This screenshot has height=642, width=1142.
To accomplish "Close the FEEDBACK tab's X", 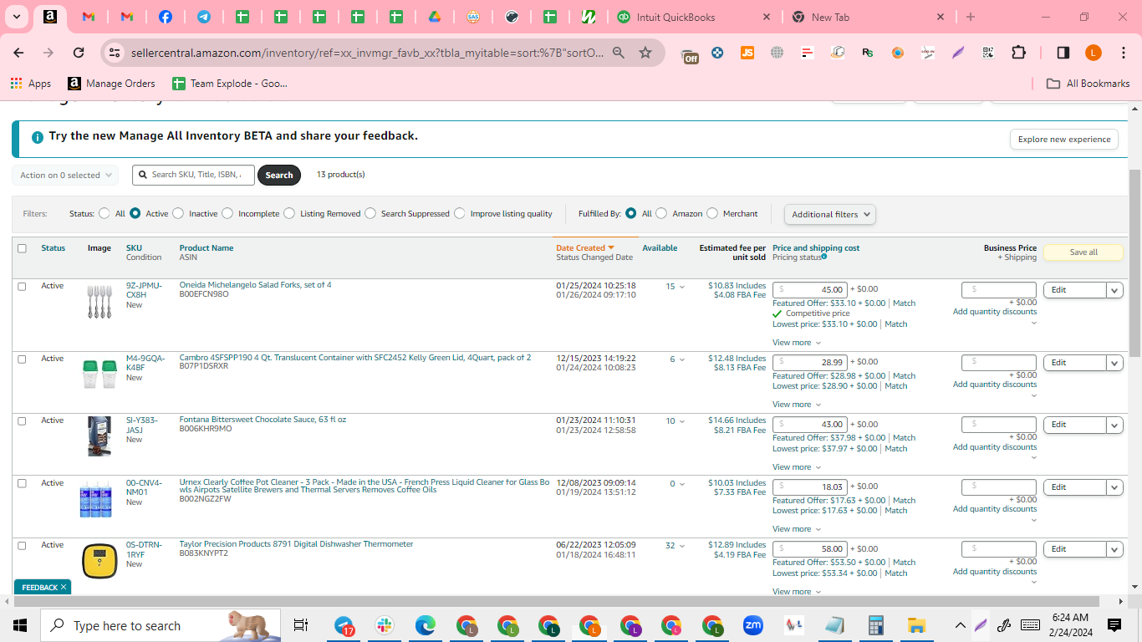I will point(64,588).
